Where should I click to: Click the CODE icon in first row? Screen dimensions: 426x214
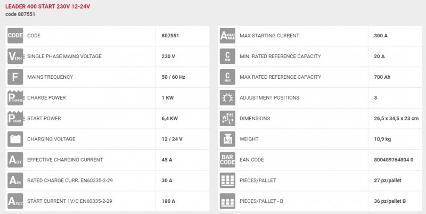coord(15,36)
